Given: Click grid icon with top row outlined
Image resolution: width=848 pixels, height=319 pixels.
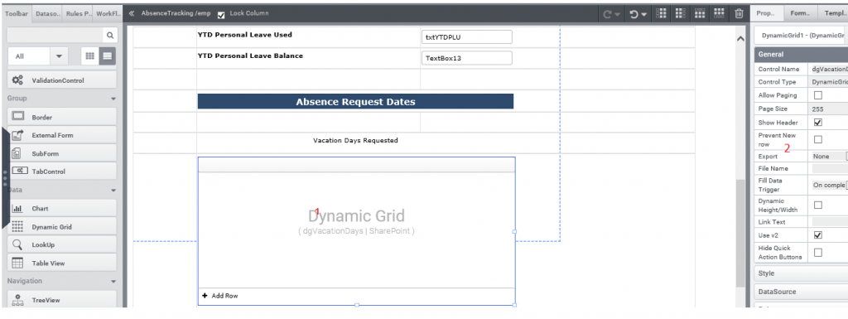Looking at the screenshot, I should coord(700,13).
